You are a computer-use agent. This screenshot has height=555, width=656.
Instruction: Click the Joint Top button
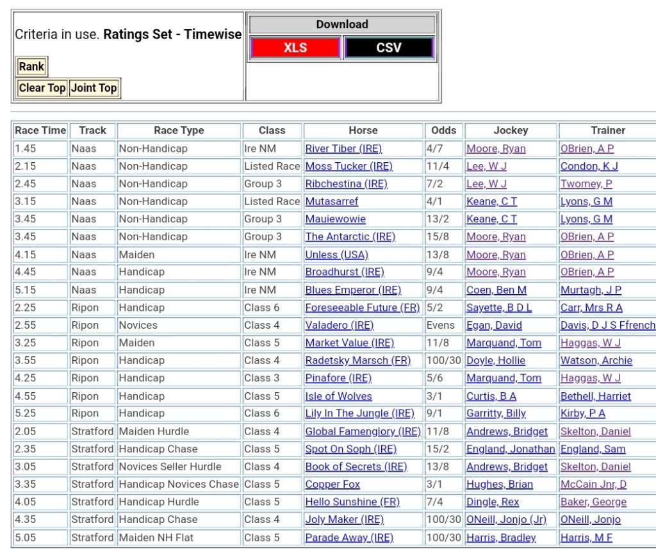point(94,88)
